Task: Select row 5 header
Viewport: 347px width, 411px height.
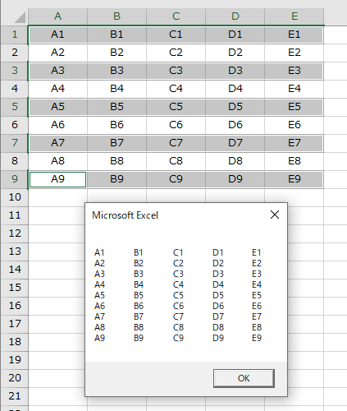Action: pyautogui.click(x=14, y=107)
